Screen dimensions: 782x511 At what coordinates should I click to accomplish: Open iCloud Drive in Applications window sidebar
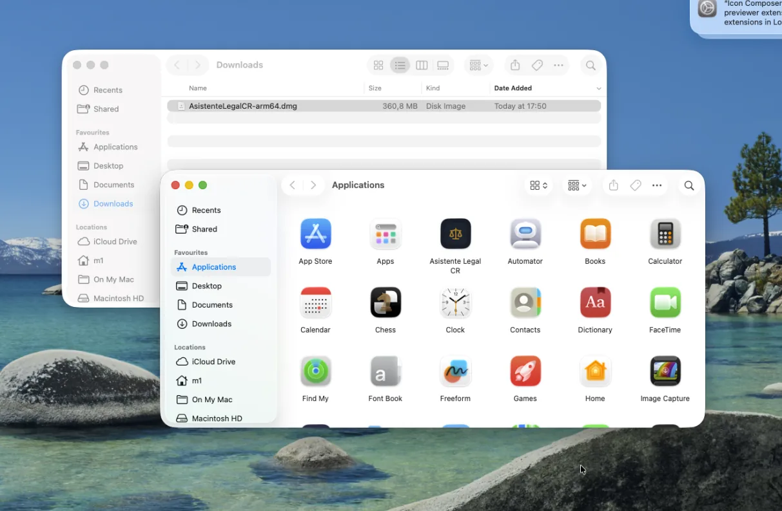coord(220,362)
